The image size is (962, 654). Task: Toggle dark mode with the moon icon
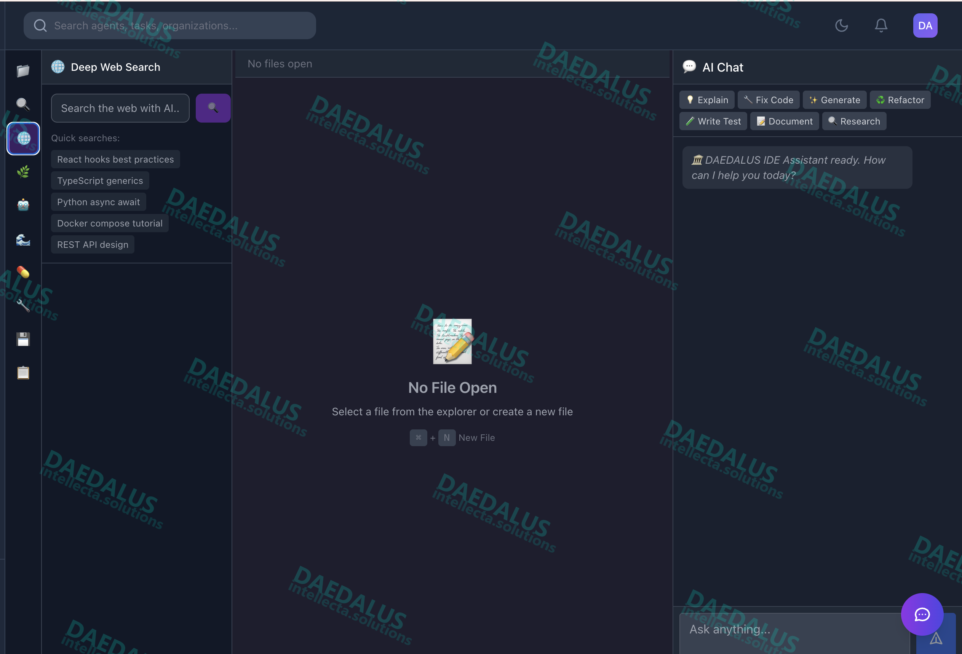pos(841,26)
